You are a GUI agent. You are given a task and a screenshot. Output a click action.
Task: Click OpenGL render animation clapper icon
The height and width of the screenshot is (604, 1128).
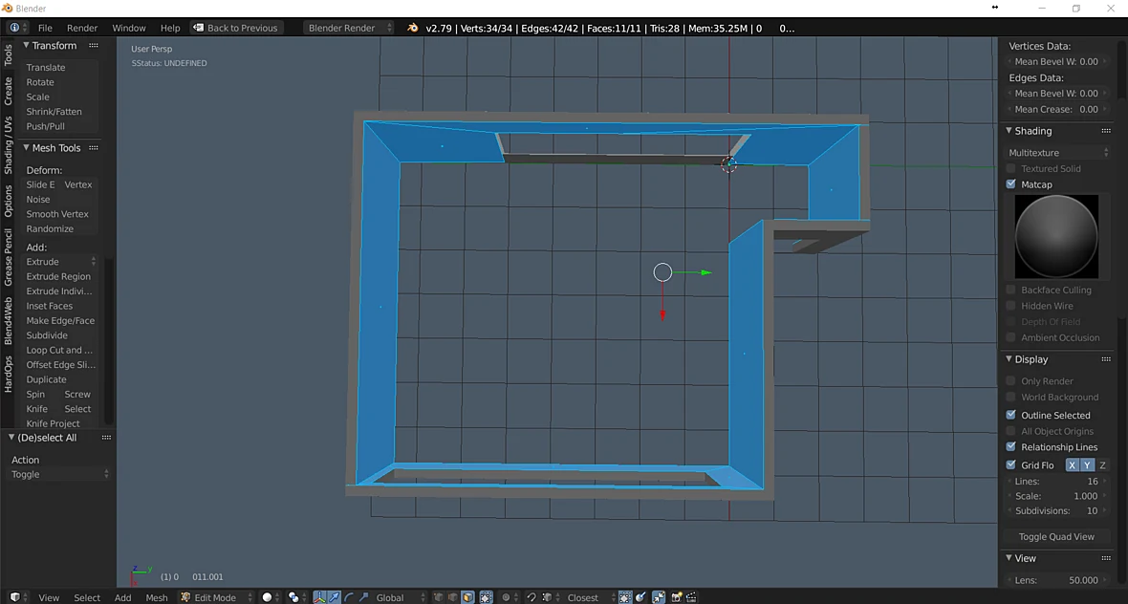(691, 596)
